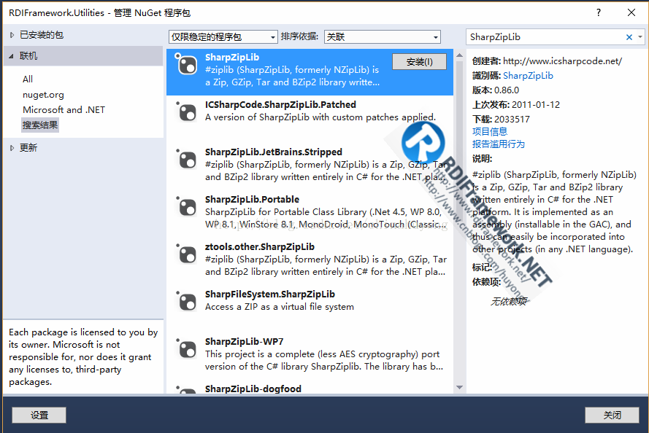Expand the 更新 section

point(12,148)
